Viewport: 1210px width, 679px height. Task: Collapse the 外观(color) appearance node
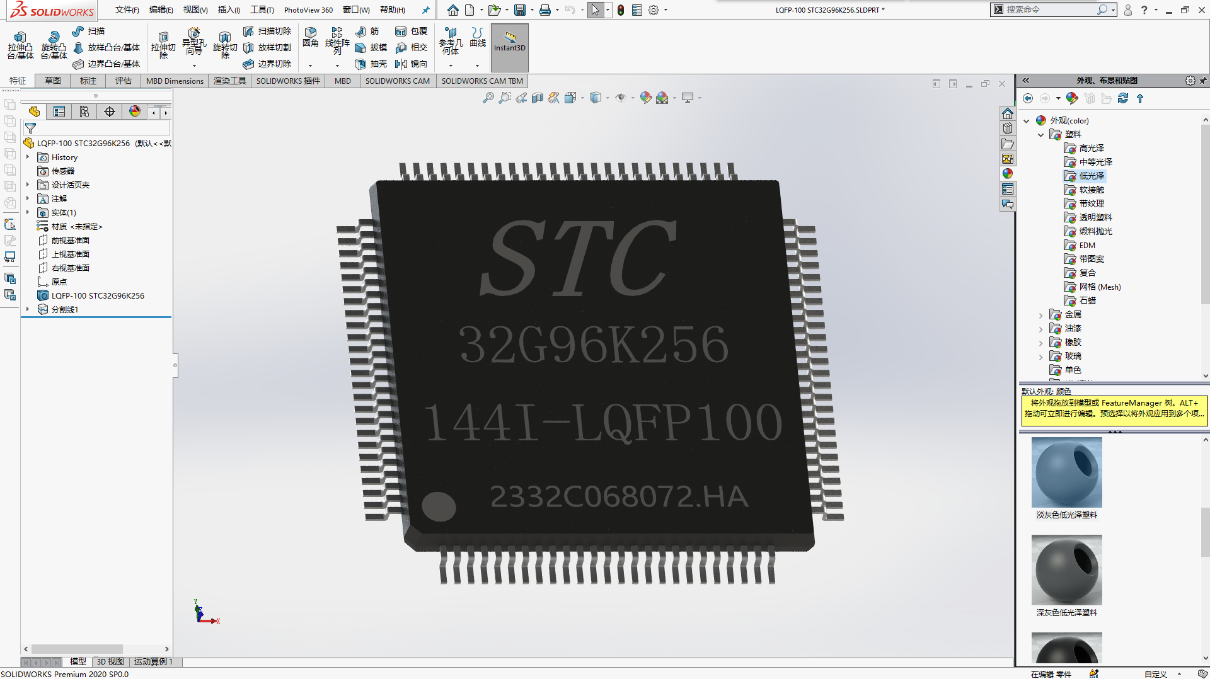[1026, 120]
